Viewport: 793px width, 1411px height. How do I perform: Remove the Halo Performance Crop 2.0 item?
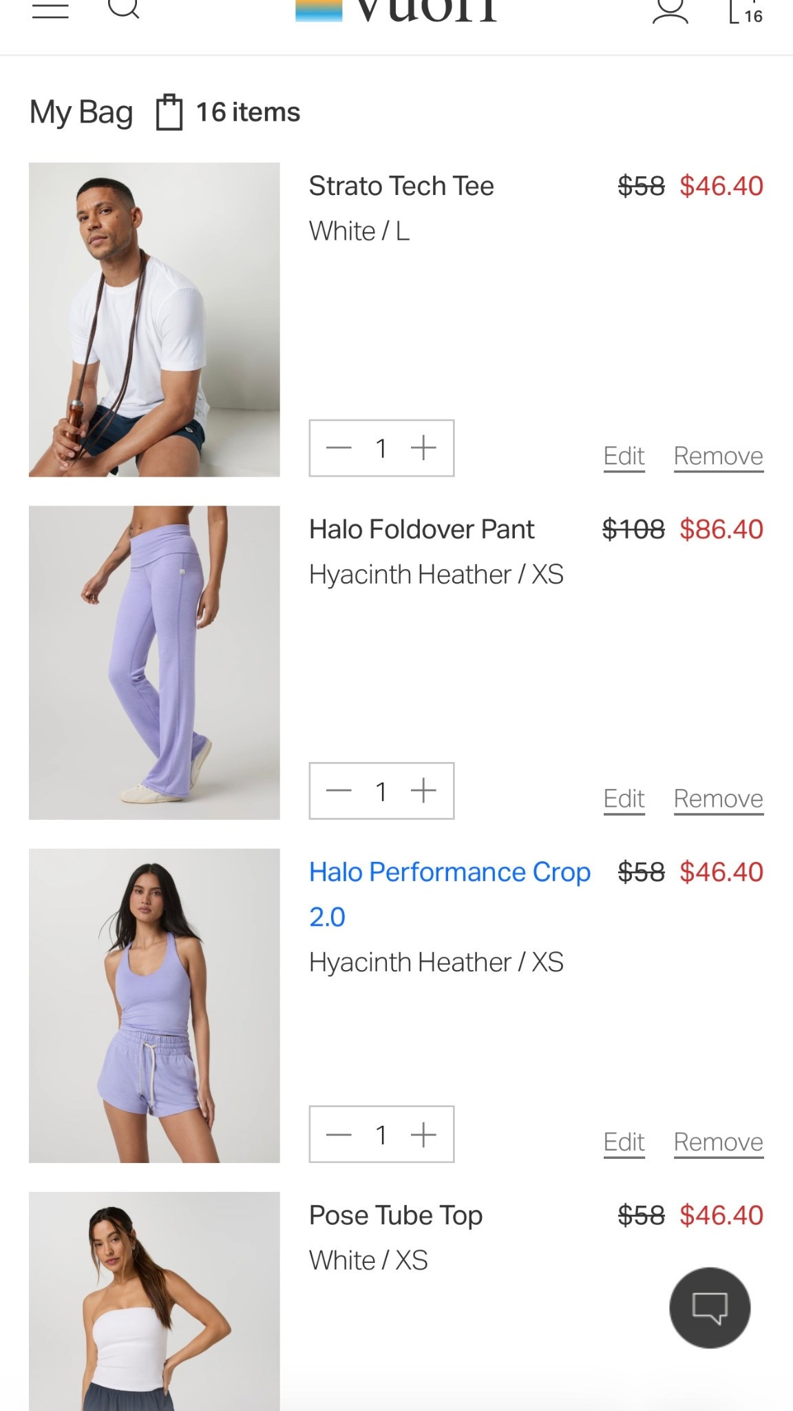(x=719, y=1142)
